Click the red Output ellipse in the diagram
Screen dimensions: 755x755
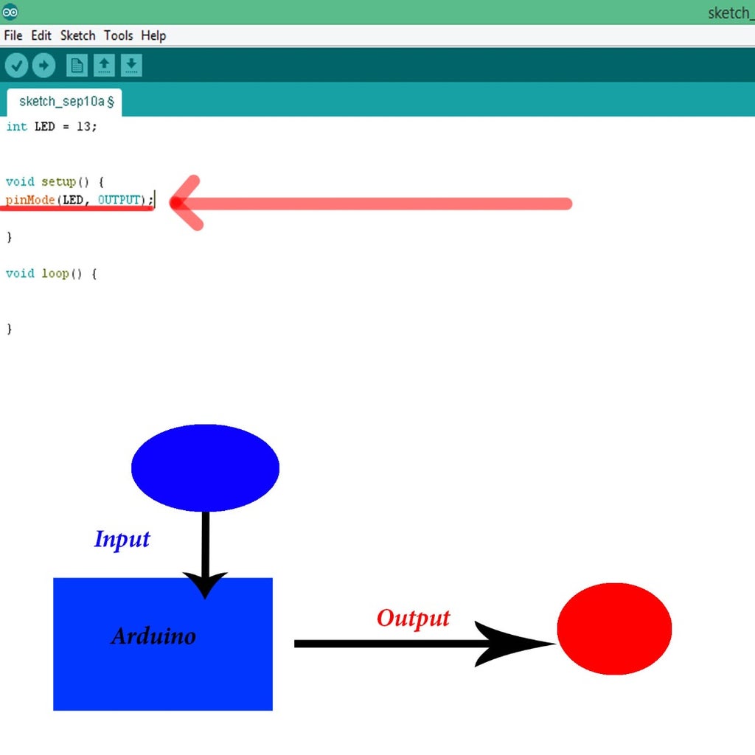(x=614, y=628)
